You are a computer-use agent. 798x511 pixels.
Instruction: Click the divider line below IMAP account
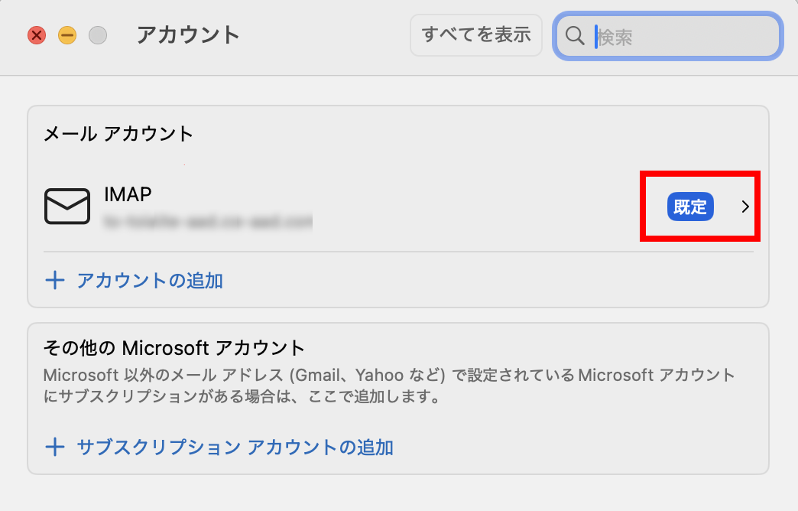[x=397, y=252]
